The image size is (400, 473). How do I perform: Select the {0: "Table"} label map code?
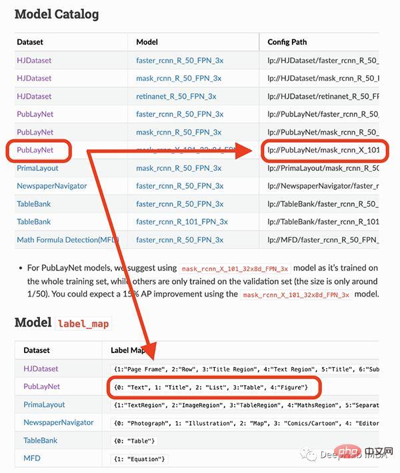point(134,441)
